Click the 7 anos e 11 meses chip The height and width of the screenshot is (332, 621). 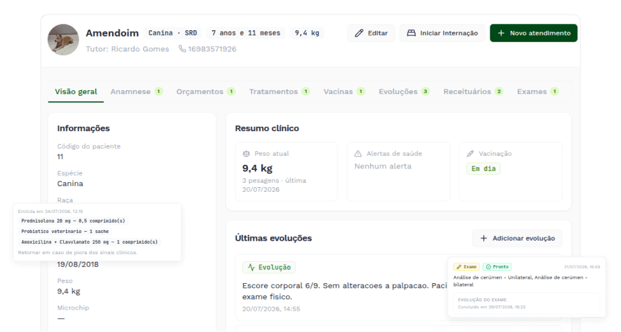point(246,33)
